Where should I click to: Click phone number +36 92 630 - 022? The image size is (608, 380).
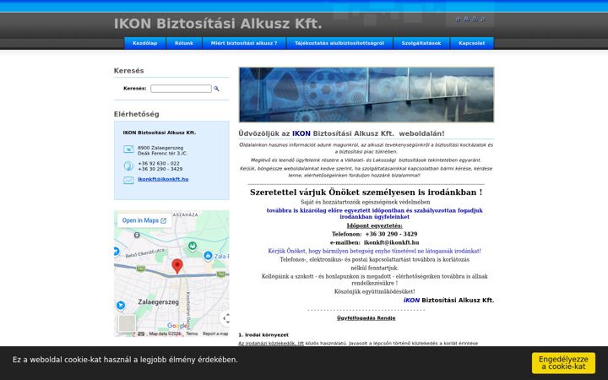point(159,164)
